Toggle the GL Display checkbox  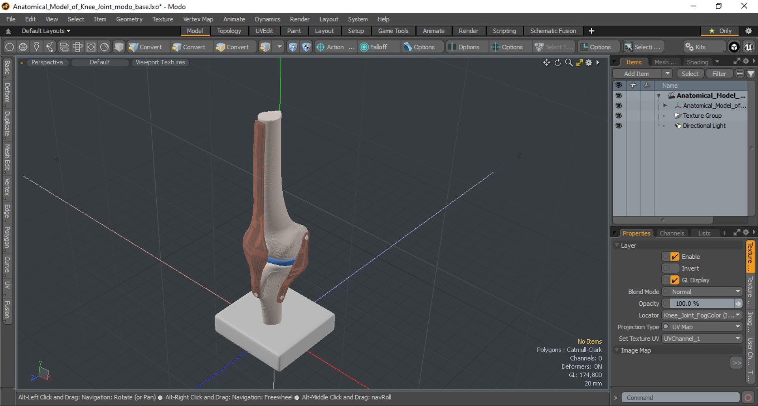click(675, 280)
